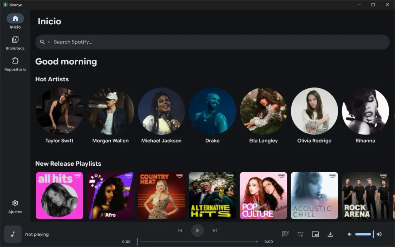The image size is (395, 247).
Task: Open Ella Langley artist
Action: (263, 116)
